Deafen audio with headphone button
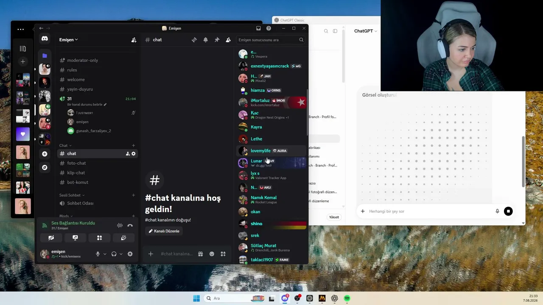 tap(114, 254)
